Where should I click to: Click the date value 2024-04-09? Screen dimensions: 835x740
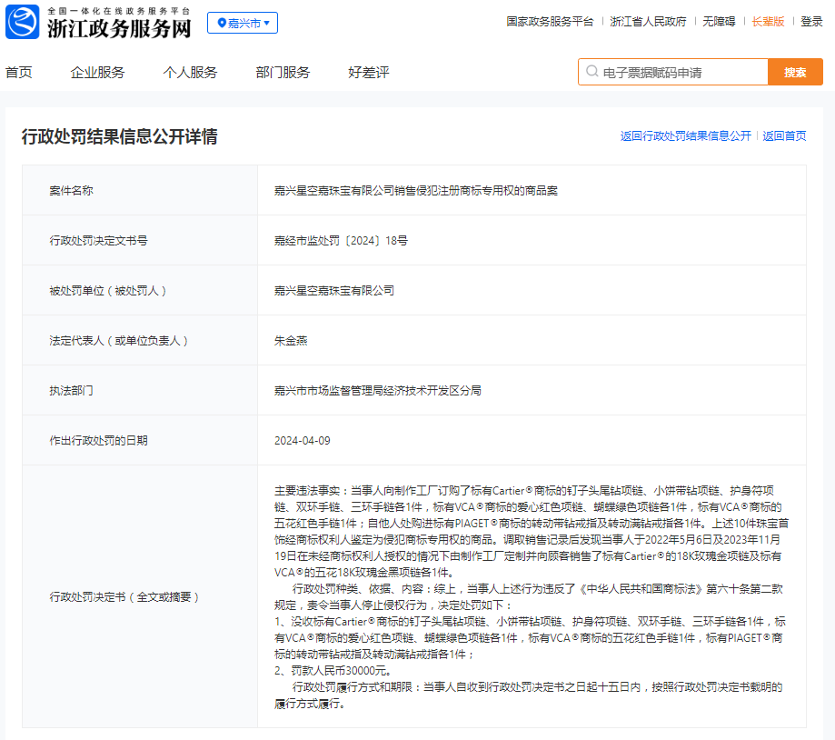[302, 441]
